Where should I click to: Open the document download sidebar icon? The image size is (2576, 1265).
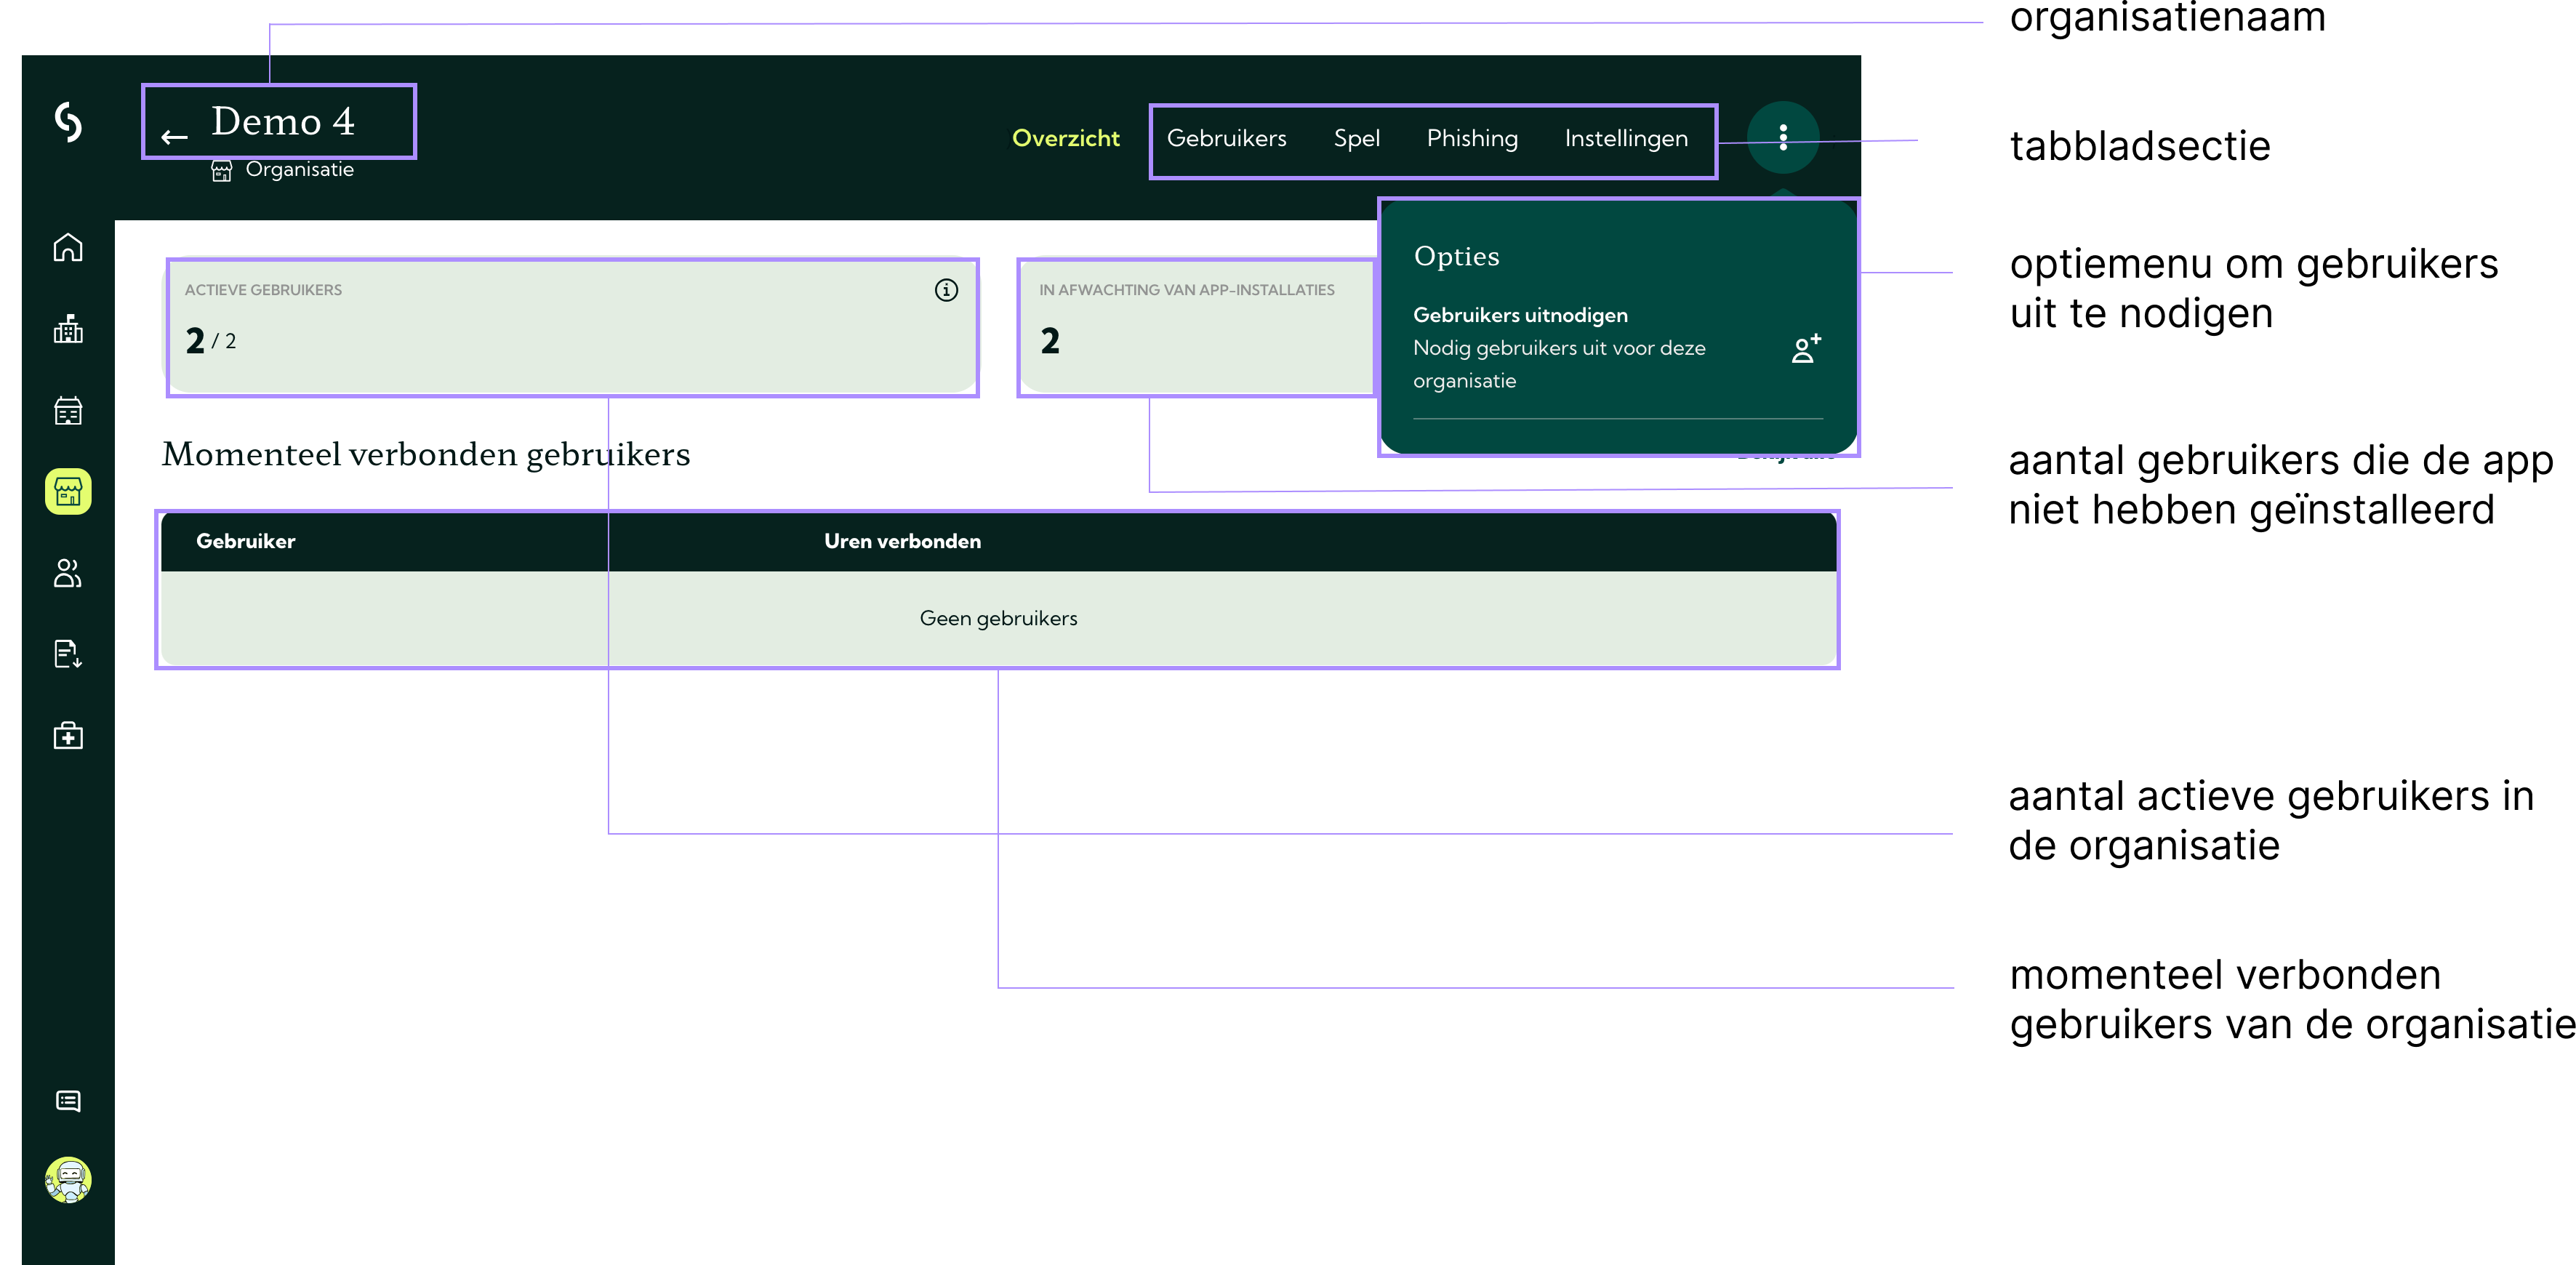pos(68,654)
